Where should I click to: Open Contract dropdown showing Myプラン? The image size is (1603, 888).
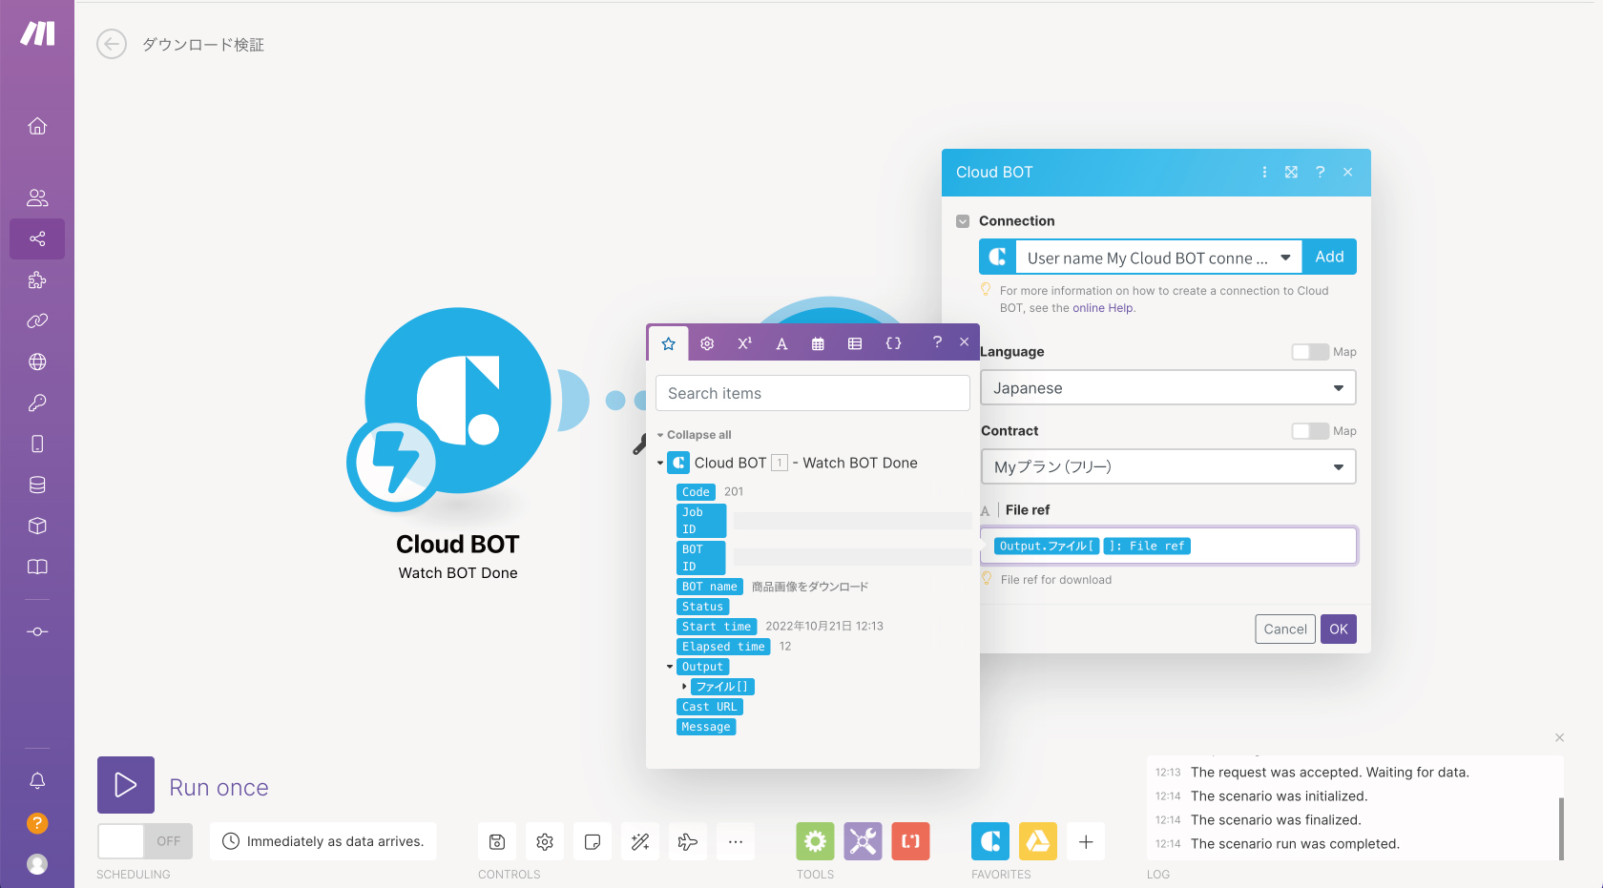(1168, 467)
